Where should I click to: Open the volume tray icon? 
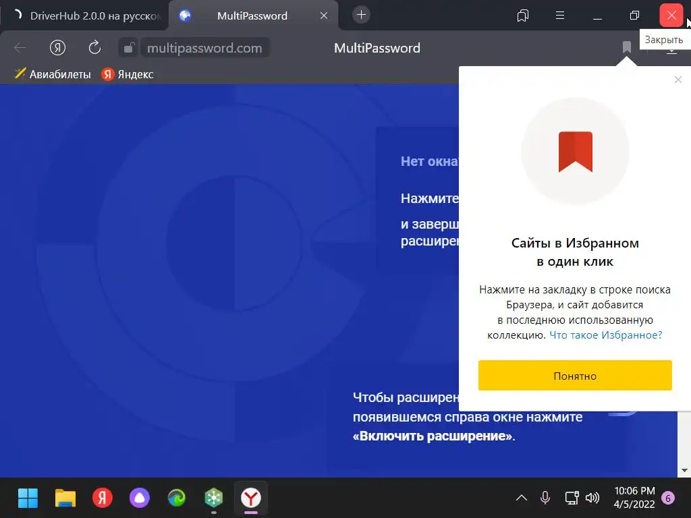click(592, 498)
